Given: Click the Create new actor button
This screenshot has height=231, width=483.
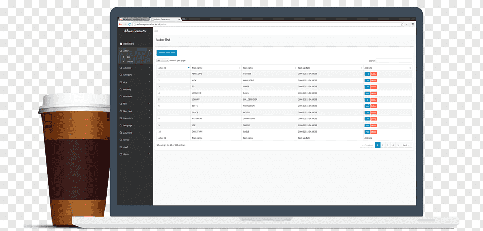Looking at the screenshot, I should 167,53.
